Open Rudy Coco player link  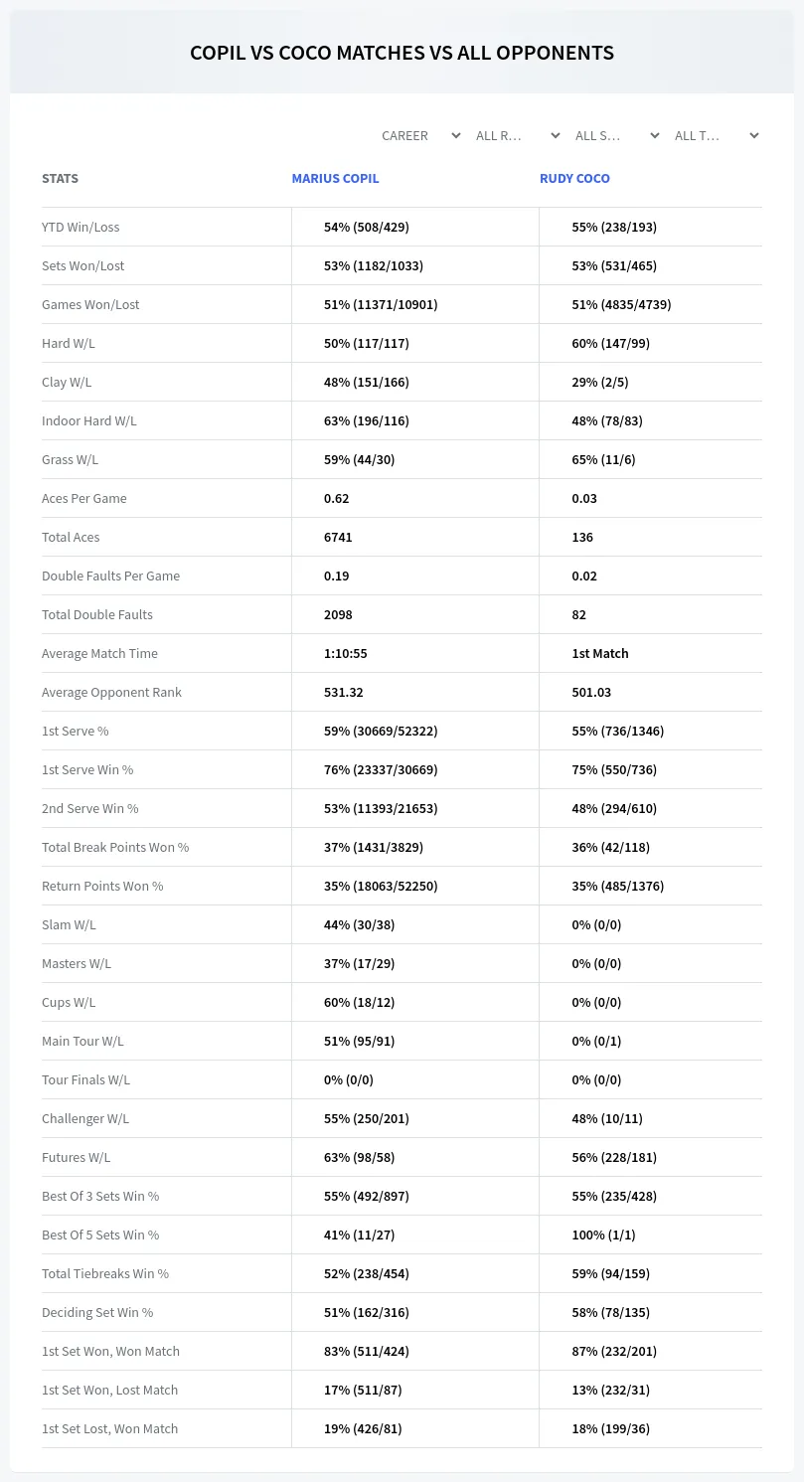click(x=574, y=179)
